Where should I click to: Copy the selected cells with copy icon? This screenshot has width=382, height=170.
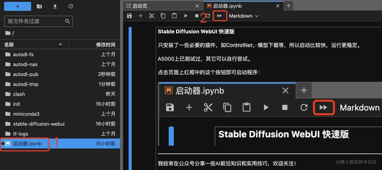tap(163, 16)
